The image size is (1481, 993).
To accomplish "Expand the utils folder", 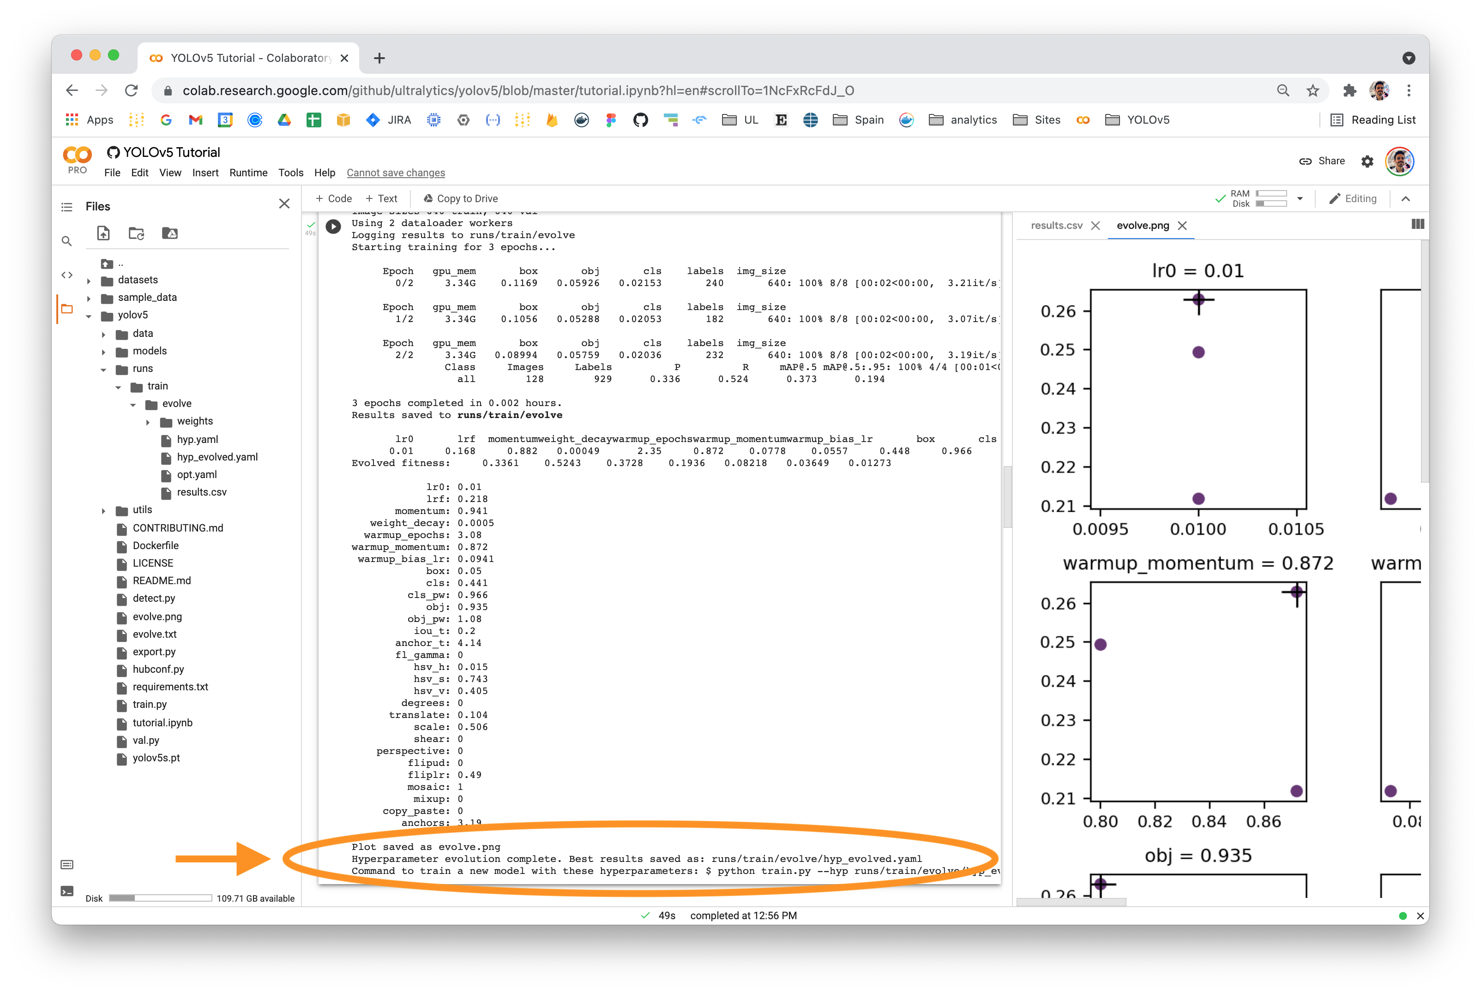I will pos(103,510).
